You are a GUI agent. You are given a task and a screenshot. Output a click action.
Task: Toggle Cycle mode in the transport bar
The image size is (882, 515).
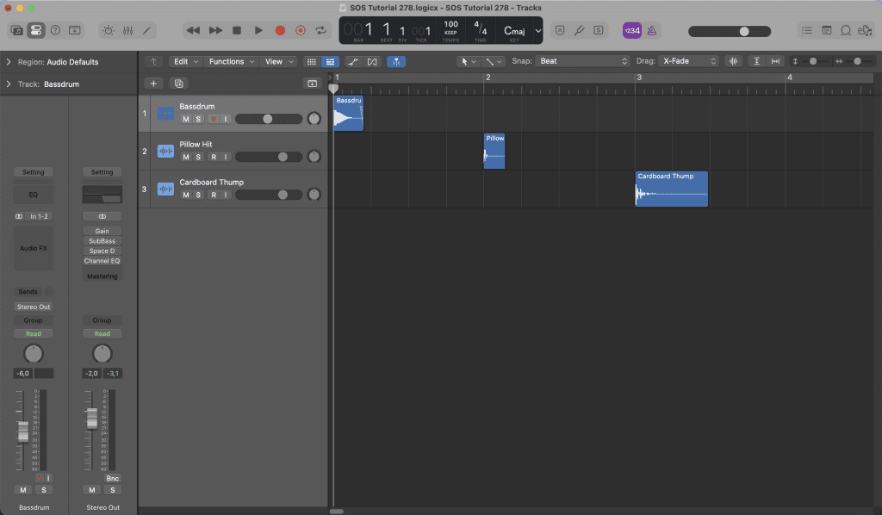tap(321, 30)
